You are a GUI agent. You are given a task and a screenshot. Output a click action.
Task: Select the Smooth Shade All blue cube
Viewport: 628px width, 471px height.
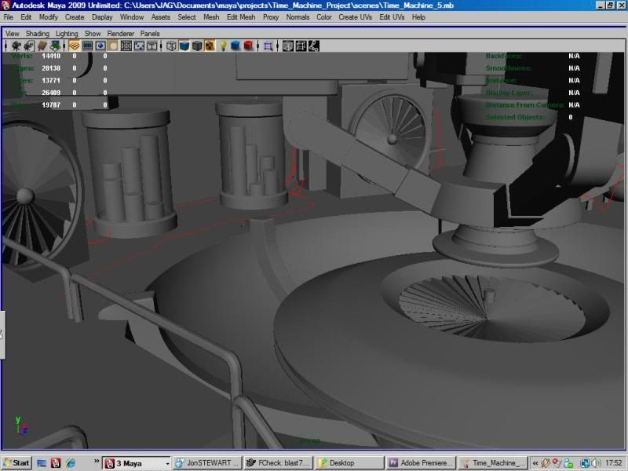184,46
